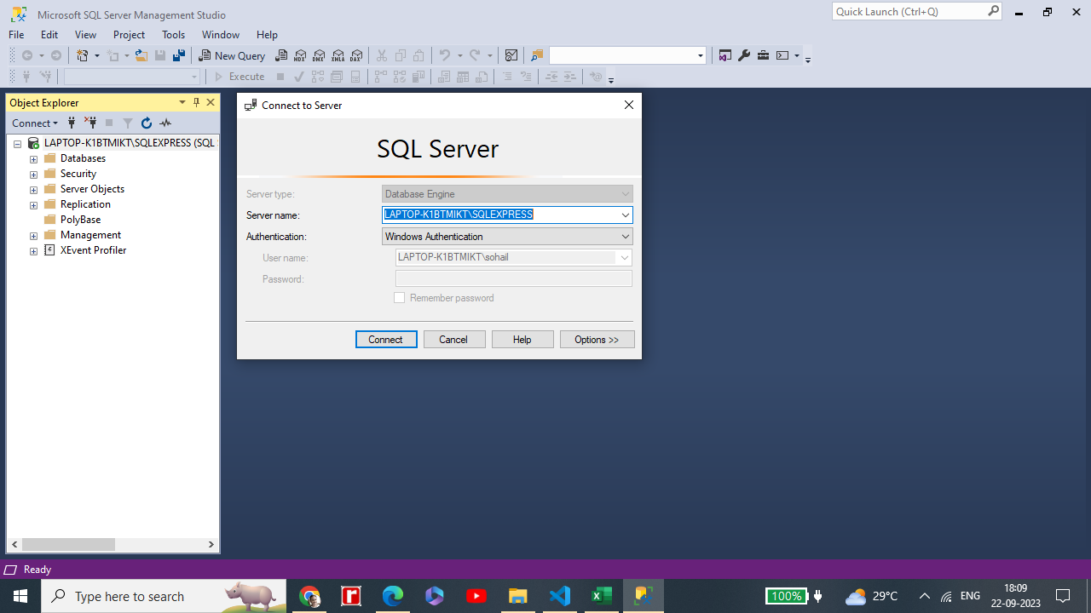This screenshot has width=1091, height=613.
Task: Open Activity Monitor from Object Explorer toolbar
Action: point(165,123)
